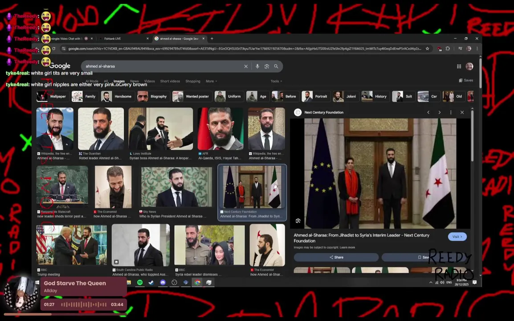514x321 pixels.
Task: Open the BBC Trump meeting image result
Action: tap(71, 245)
